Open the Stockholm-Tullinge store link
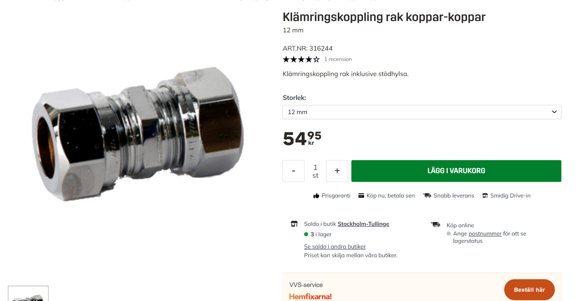 point(363,224)
